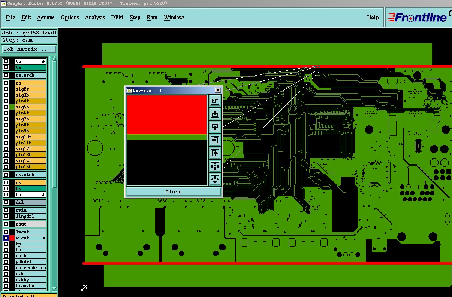Select the 'sig3b' layer name
Screen dimensions: 452x297
click(x=31, y=95)
